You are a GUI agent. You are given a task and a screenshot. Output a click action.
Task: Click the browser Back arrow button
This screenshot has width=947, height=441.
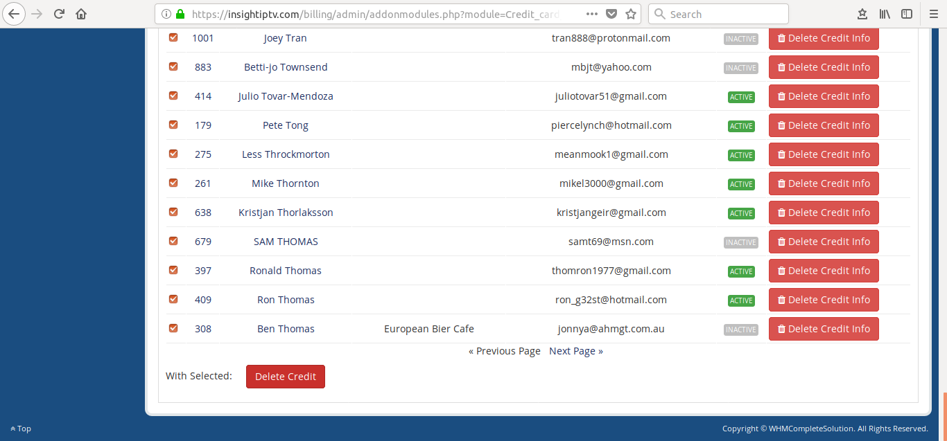[15, 14]
